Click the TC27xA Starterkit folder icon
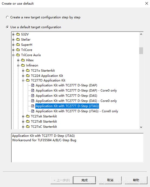This screenshot has height=187, width=150. pyautogui.click(x=28, y=116)
